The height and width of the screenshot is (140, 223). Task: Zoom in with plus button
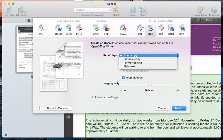pos(216,20)
